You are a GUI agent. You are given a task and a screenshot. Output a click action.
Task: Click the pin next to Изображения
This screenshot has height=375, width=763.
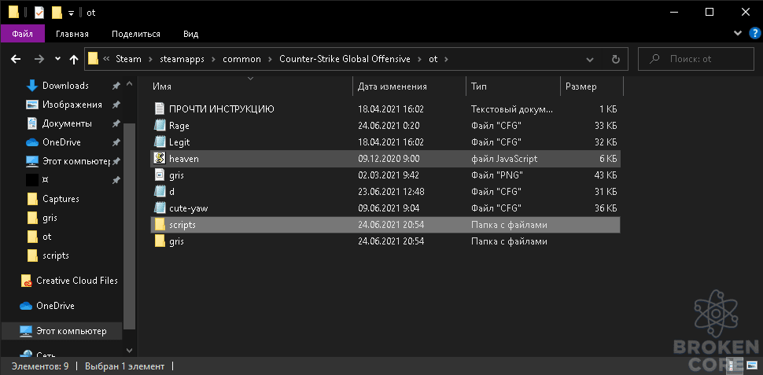pyautogui.click(x=116, y=105)
